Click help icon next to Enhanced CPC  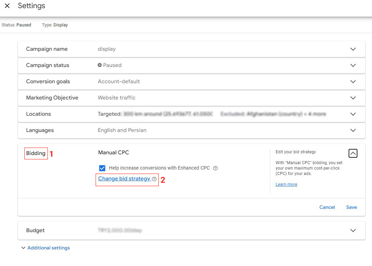[215, 168]
